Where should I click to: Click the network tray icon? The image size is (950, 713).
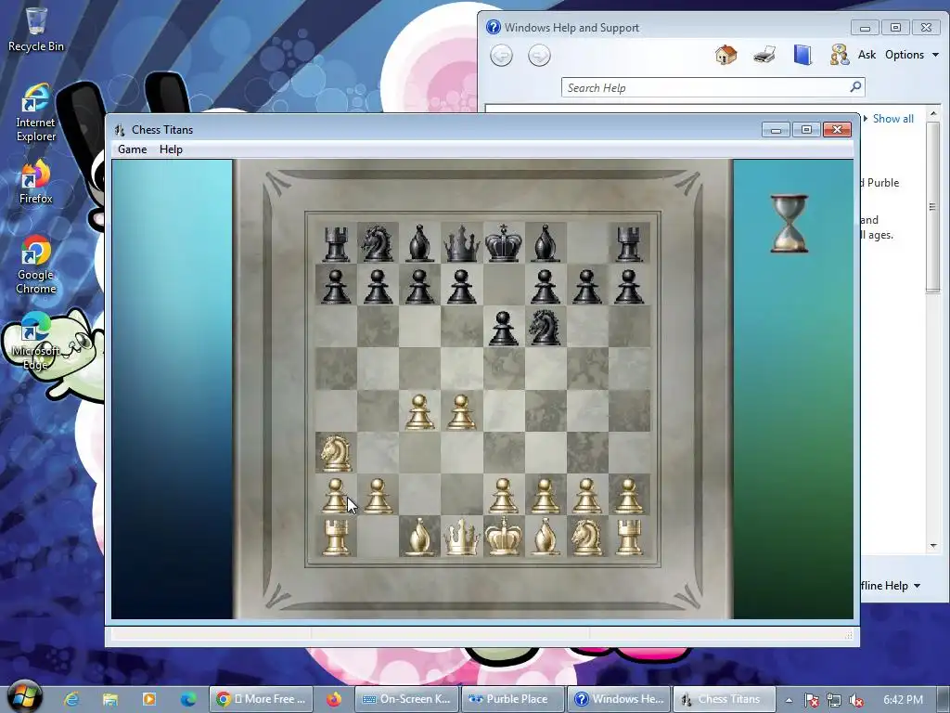[834, 700]
